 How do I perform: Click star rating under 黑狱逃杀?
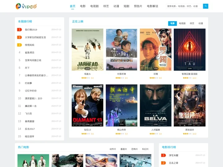coord(187,134)
